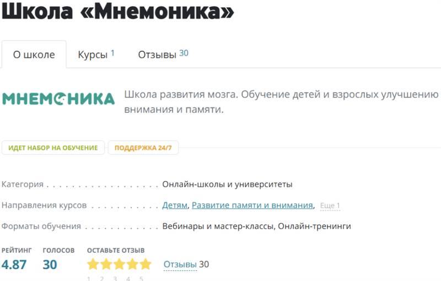441x281 pixels.
Task: Switch to the «О школе» tab
Action: pyautogui.click(x=34, y=55)
